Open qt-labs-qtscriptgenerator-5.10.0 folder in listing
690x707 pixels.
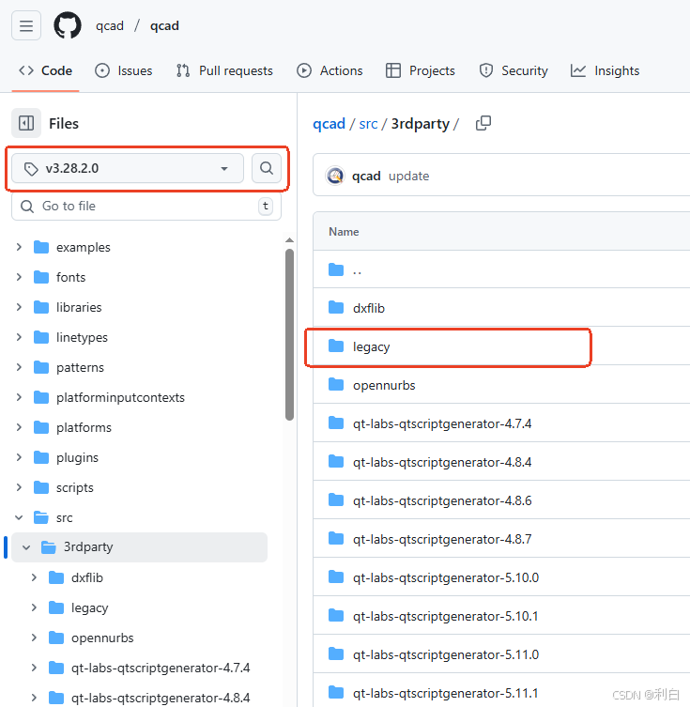446,577
